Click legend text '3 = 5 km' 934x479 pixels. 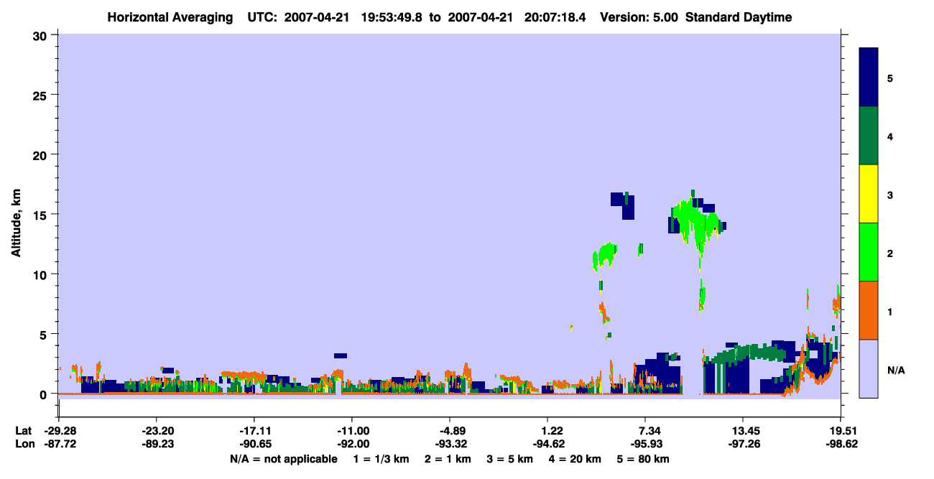(512, 459)
